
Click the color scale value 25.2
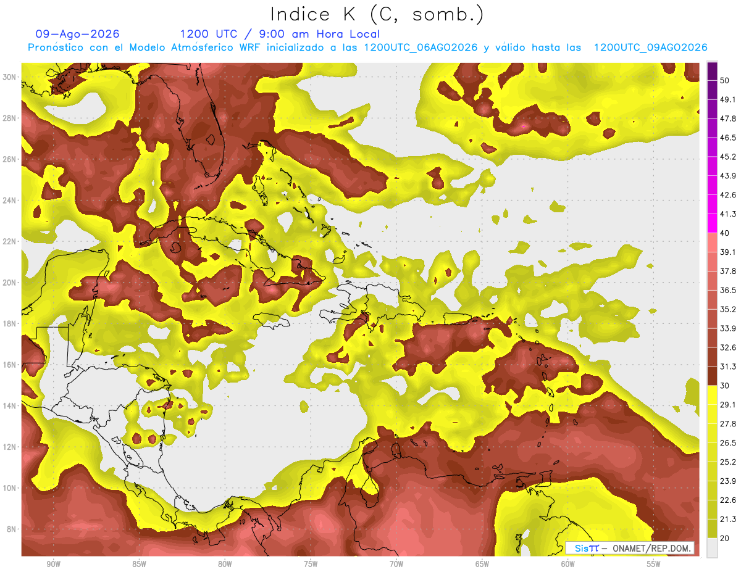click(728, 462)
